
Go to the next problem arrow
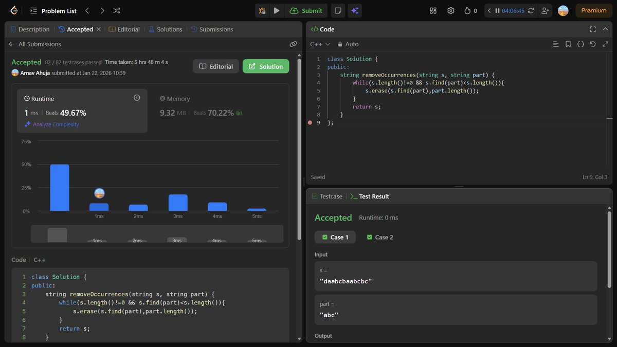click(102, 10)
